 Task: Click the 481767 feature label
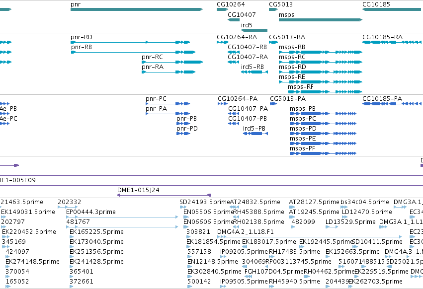pyautogui.click(x=78, y=222)
